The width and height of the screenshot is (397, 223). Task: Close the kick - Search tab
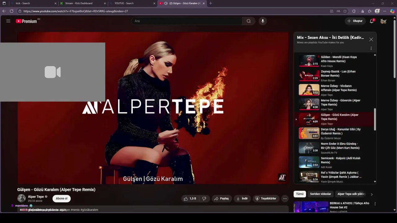coord(56,3)
